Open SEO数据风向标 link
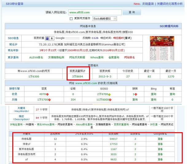The height and width of the screenshot is (164, 187). (x=169, y=26)
